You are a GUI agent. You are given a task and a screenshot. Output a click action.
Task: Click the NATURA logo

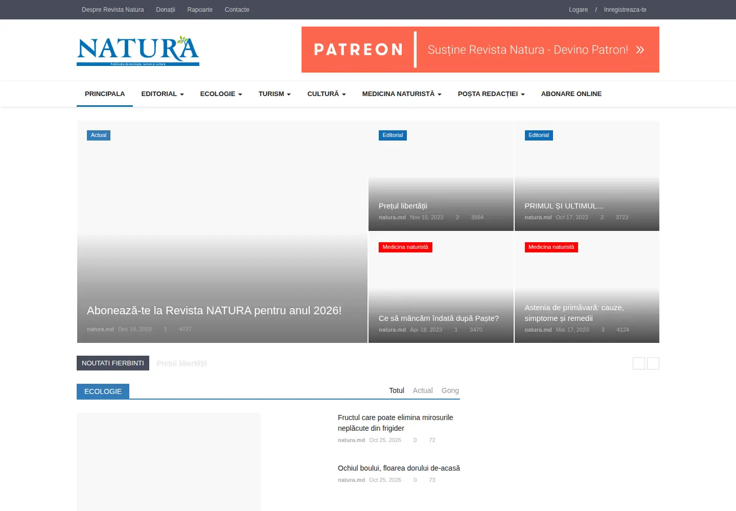tap(138, 51)
